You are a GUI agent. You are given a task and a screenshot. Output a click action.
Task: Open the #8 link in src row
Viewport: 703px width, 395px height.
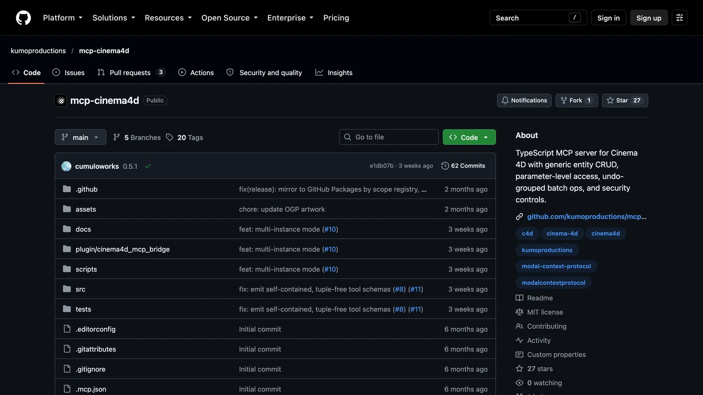[399, 289]
